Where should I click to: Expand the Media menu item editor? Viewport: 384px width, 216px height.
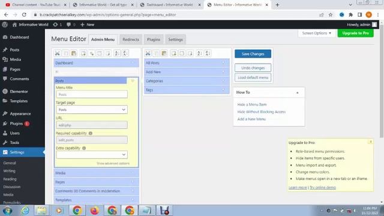click(x=133, y=173)
